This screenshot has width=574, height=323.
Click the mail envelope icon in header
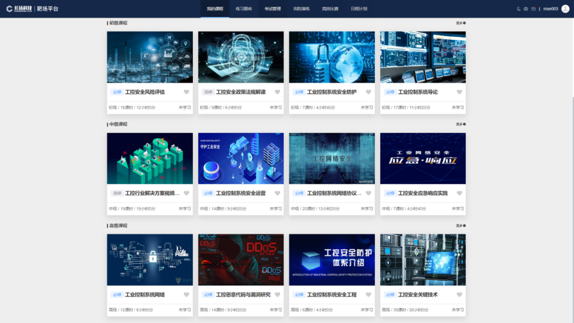point(534,9)
